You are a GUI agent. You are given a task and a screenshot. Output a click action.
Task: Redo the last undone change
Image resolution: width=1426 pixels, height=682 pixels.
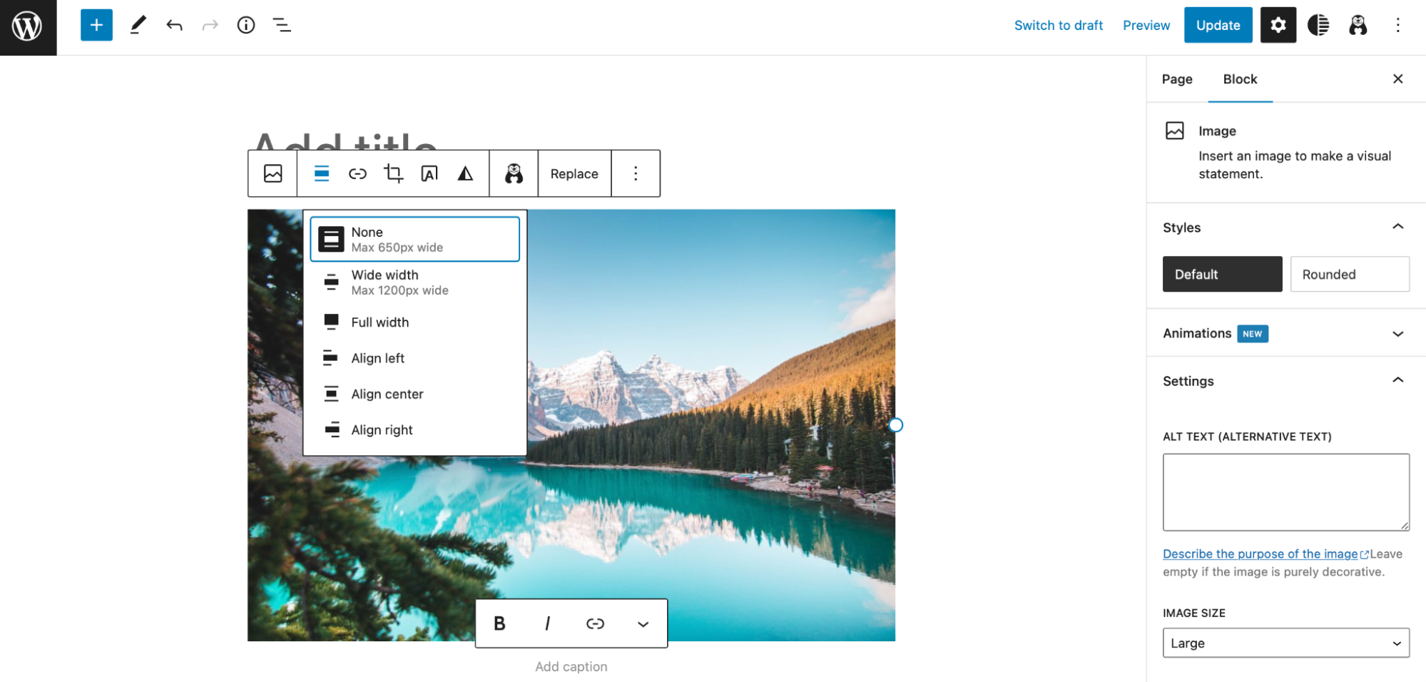click(210, 26)
